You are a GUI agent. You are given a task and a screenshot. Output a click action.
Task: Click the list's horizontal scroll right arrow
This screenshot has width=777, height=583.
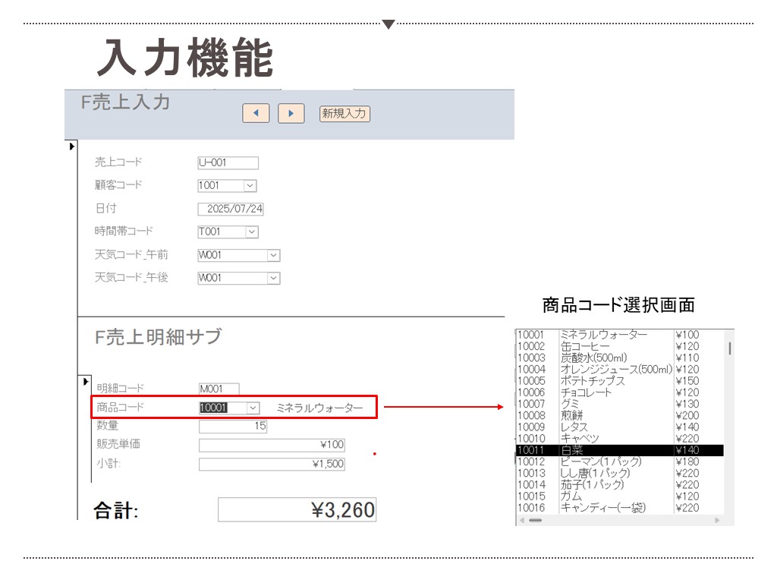tap(717, 520)
